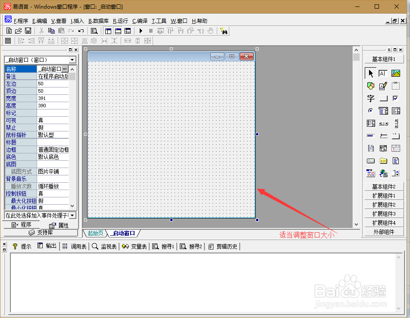Click the design area vertical scrollbar down arrow
Screen dimensions: 410x318
(356, 224)
